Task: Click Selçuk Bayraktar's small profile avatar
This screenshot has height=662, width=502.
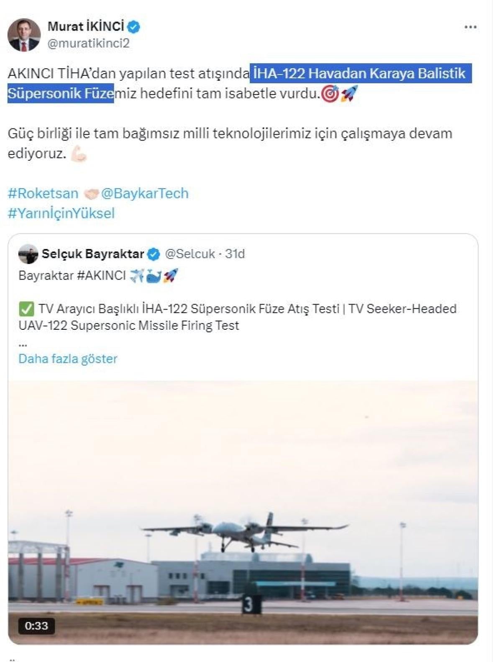Action: pos(28,254)
